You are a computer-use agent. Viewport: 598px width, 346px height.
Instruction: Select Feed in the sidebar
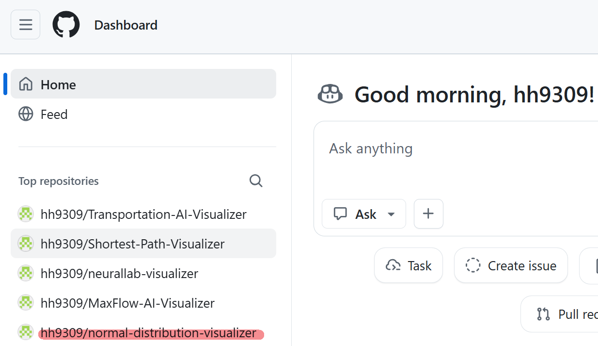pos(54,115)
